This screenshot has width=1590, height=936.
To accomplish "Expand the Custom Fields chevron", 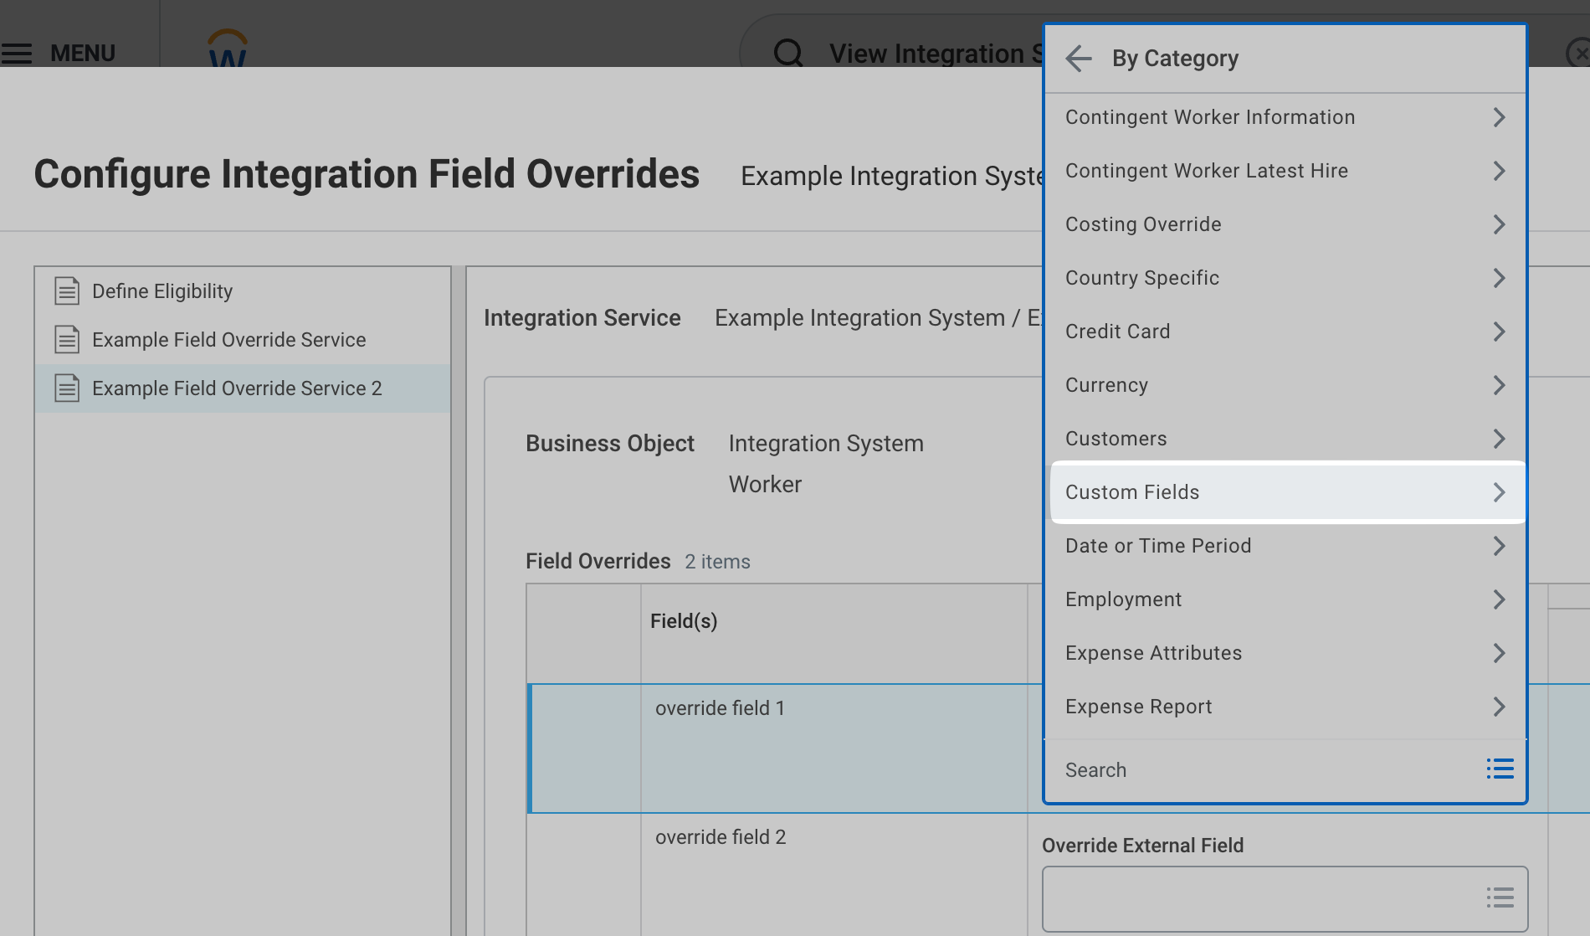I will click(1499, 492).
